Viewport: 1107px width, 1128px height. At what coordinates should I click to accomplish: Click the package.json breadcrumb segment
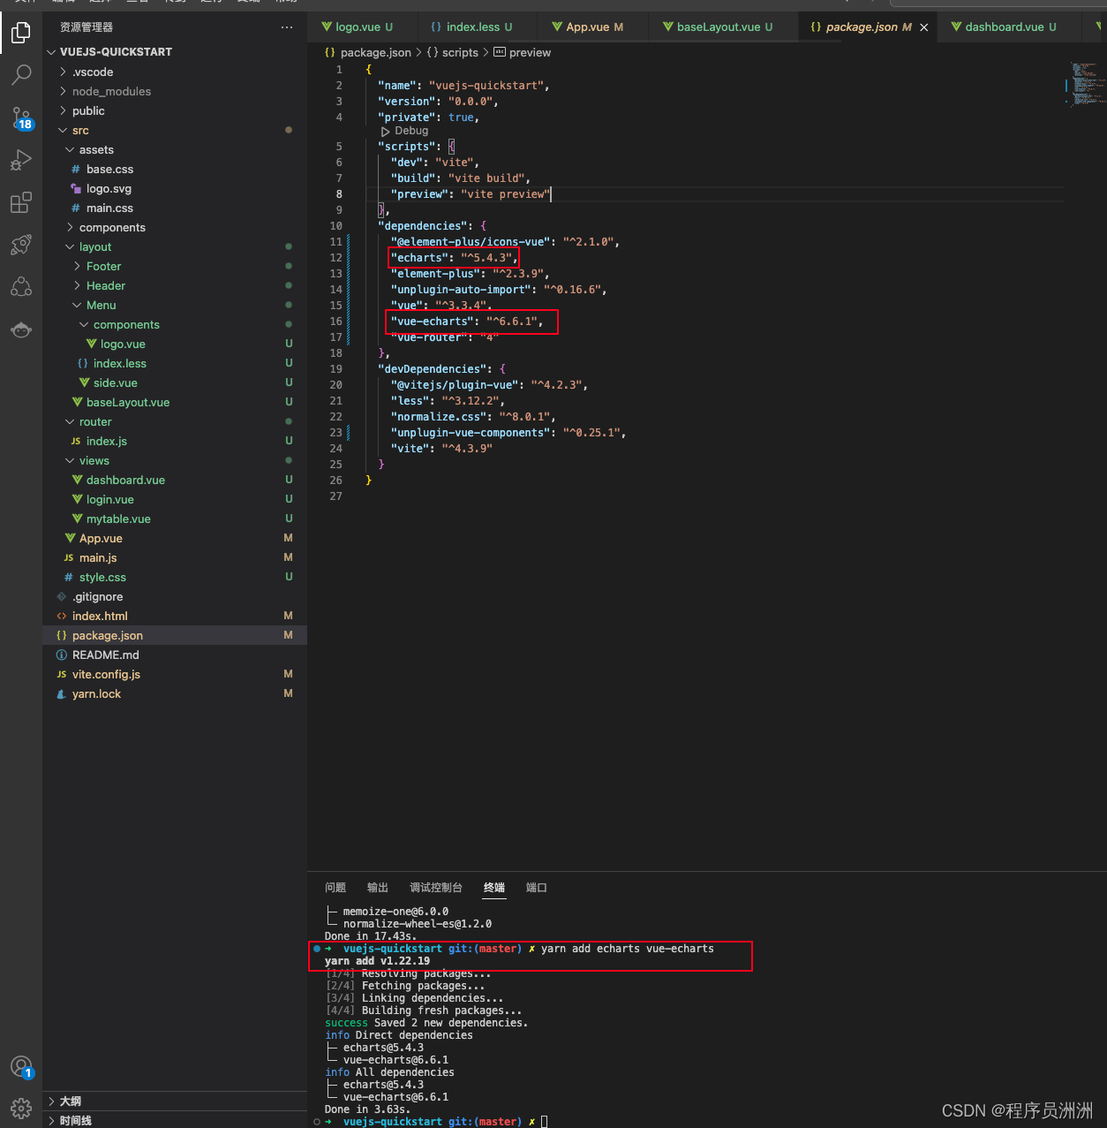click(368, 52)
